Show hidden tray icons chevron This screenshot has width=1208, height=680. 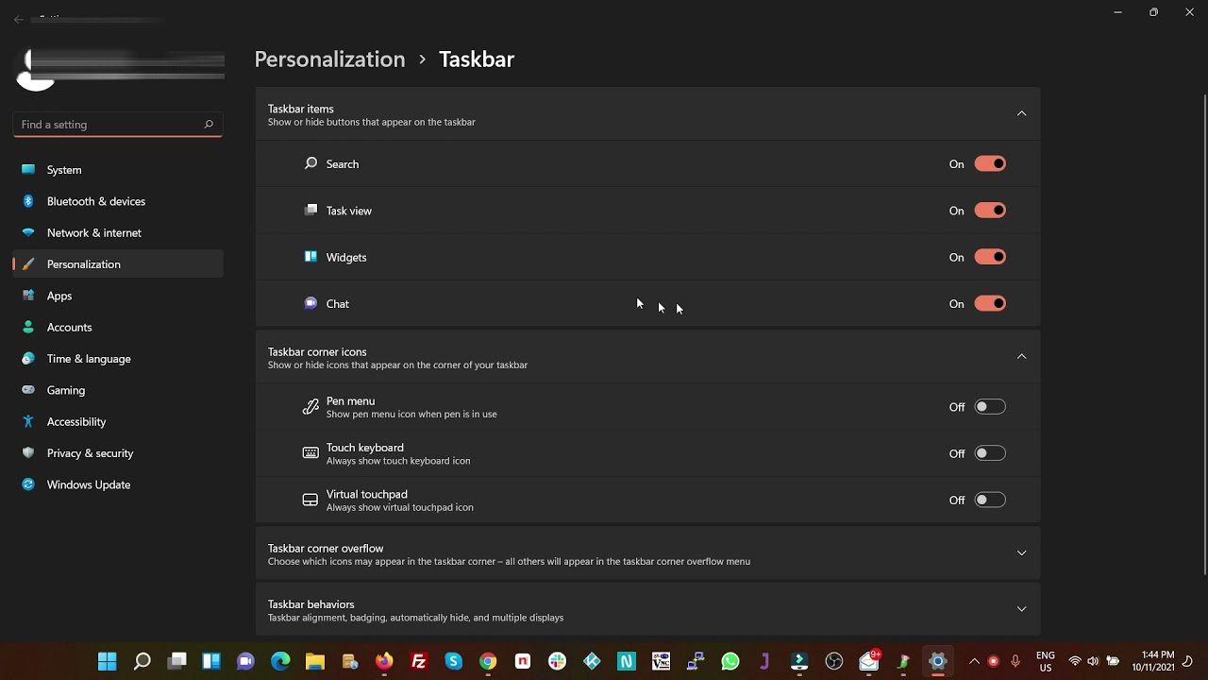(x=974, y=661)
